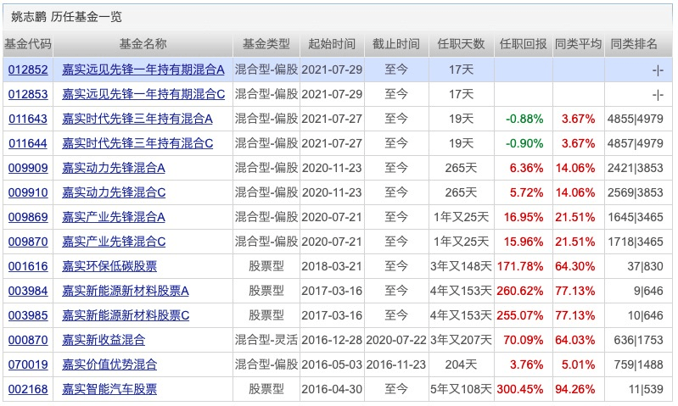The width and height of the screenshot is (678, 406).
Task: Open fund 嘉实动力先锋混合A
Action: (x=114, y=168)
